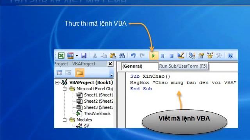The image size is (250, 140).
Task: Click the View Object icon in Project pane
Action: tap(68, 73)
